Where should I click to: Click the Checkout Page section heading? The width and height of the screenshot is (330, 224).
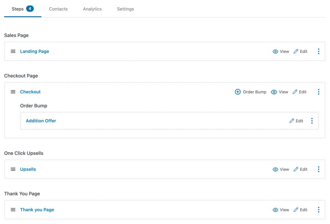tap(21, 76)
